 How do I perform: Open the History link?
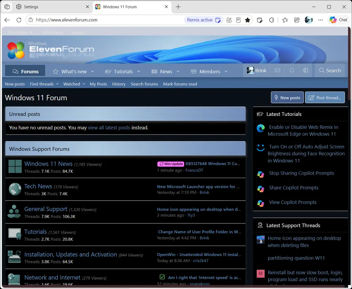119,84
